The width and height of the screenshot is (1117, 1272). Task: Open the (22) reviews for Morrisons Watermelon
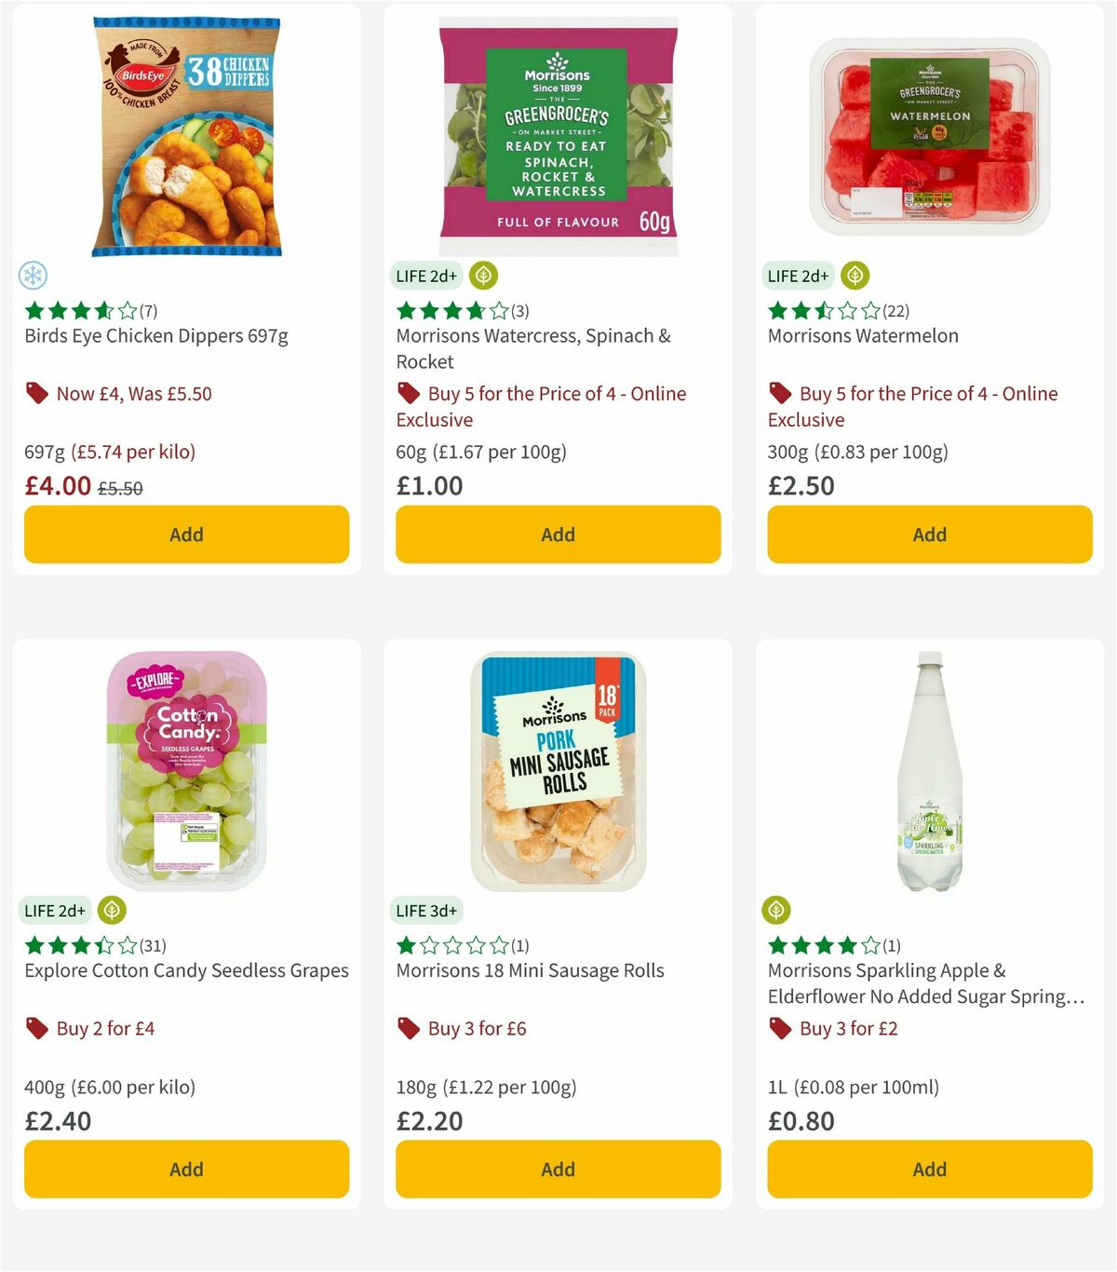click(895, 311)
